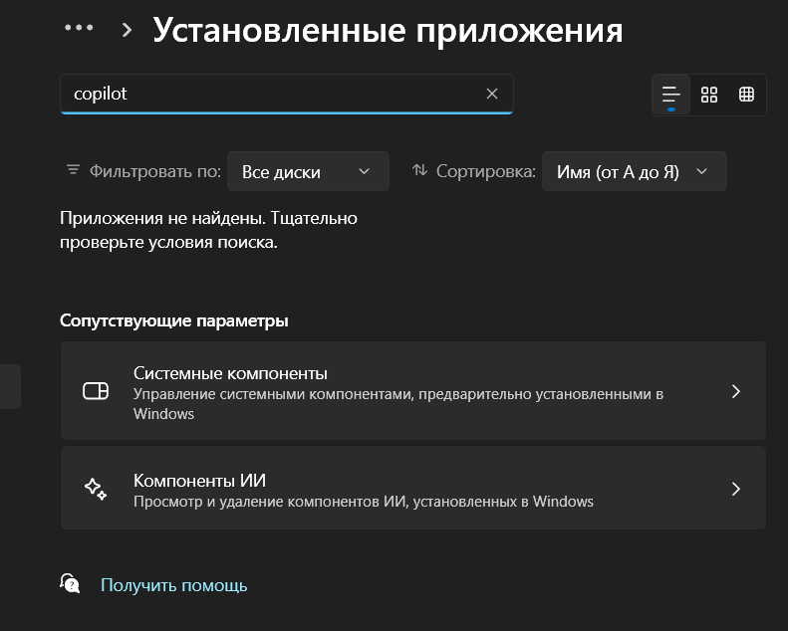Click the "Сопутствующие параметры" heading
This screenshot has width=788, height=631.
coord(174,320)
